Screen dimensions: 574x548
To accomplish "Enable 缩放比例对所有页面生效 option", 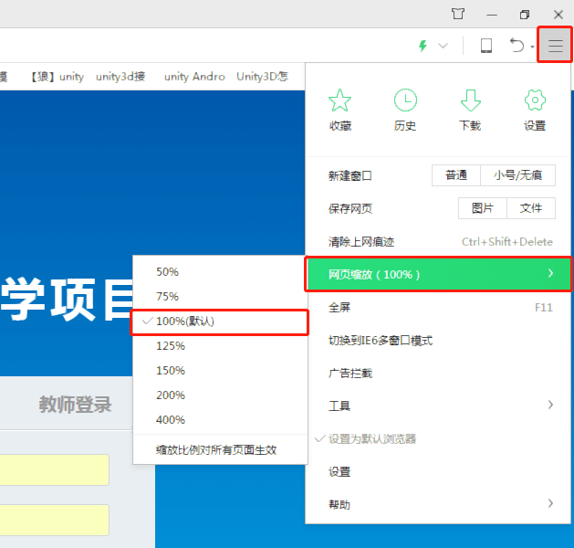I will pos(216,449).
